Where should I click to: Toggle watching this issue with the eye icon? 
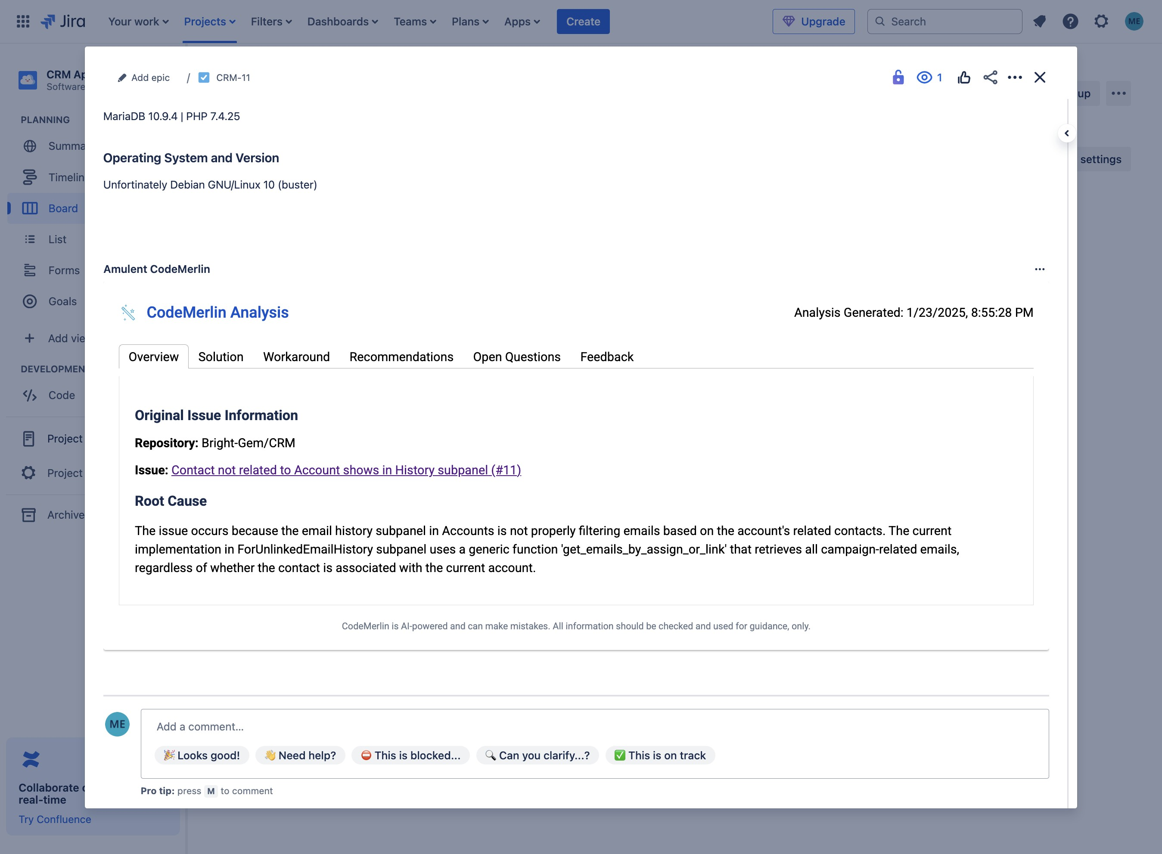pos(929,77)
